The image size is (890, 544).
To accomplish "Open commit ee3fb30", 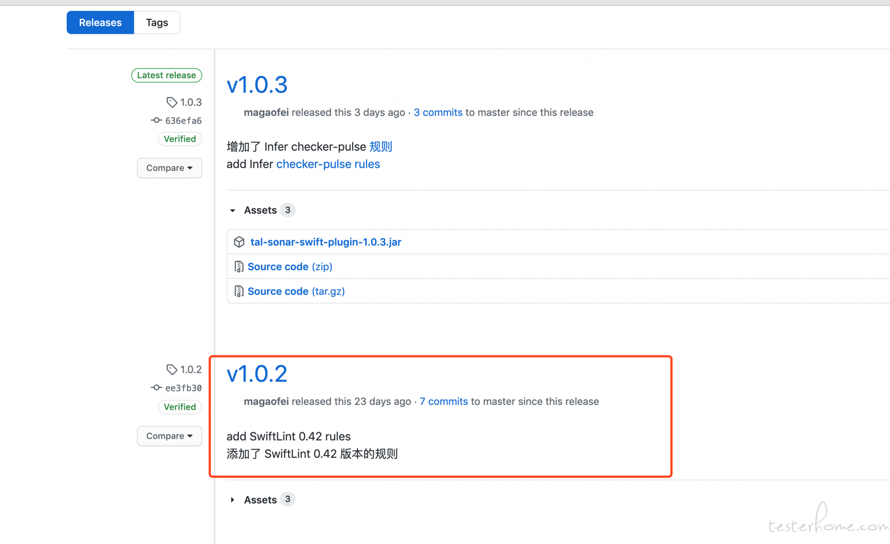I will 184,388.
